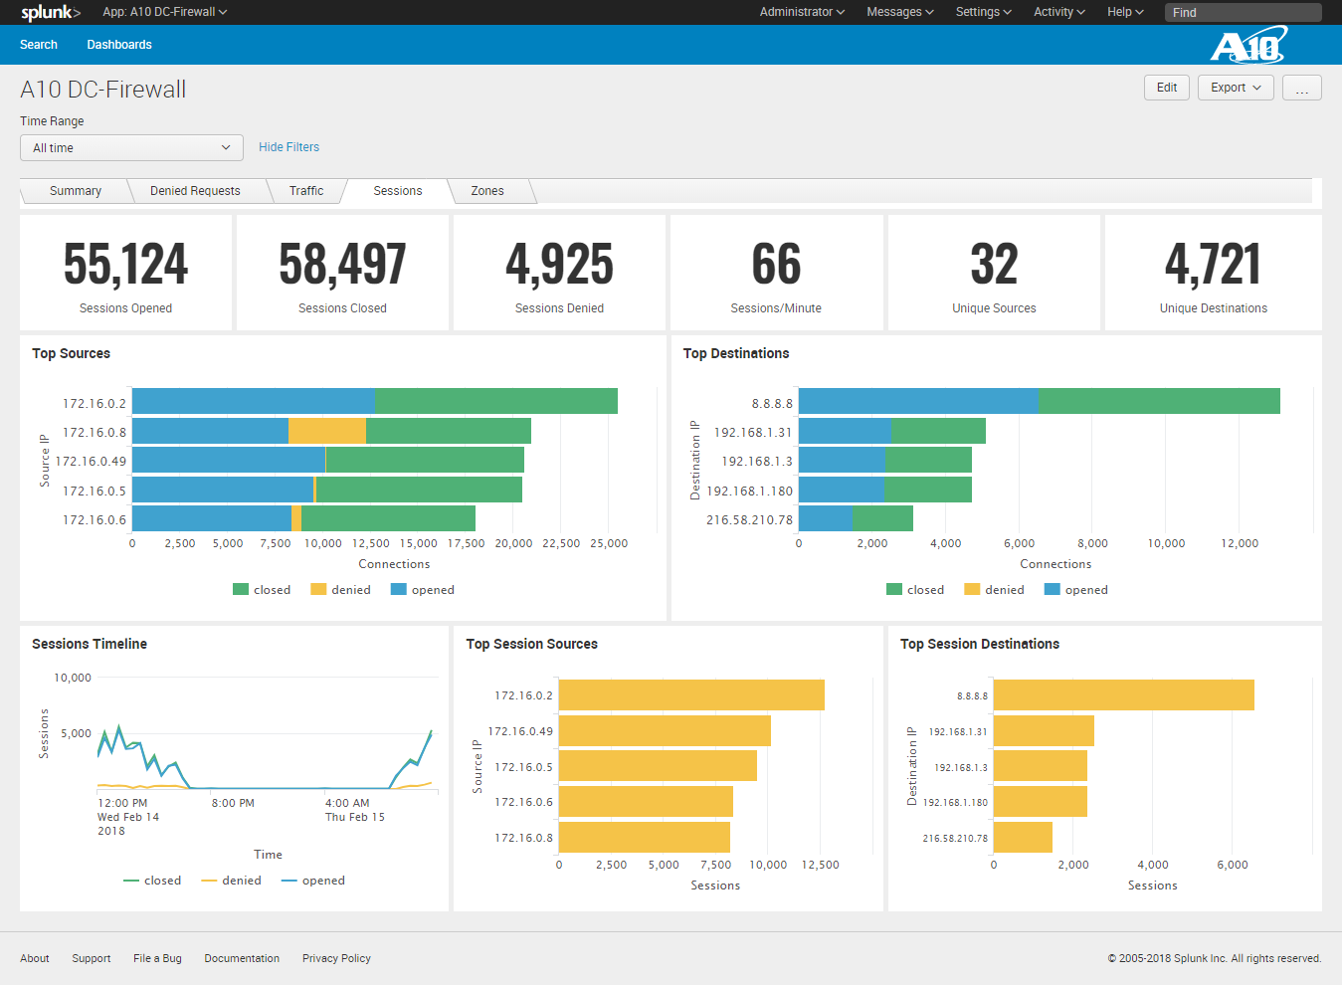The image size is (1342, 985).
Task: Click the Find search field
Action: tap(1244, 12)
